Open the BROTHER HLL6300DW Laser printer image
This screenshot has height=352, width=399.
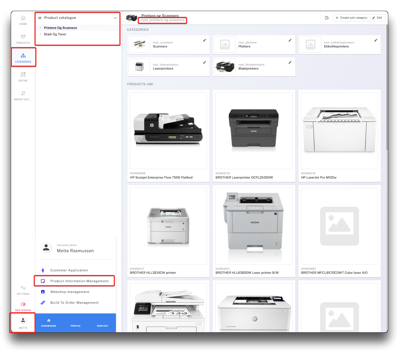point(254,226)
